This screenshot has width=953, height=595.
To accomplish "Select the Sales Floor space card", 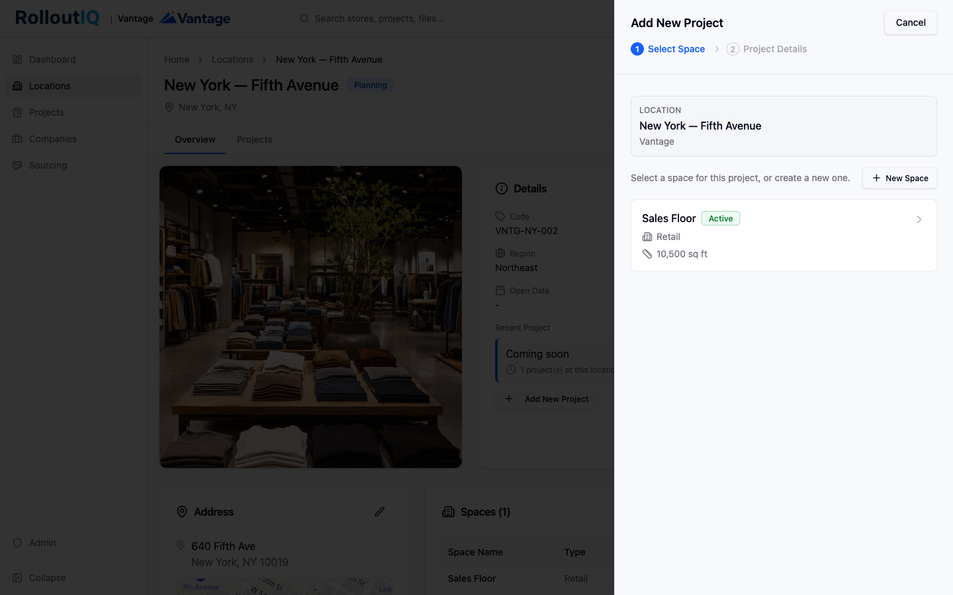I will 784,235.
